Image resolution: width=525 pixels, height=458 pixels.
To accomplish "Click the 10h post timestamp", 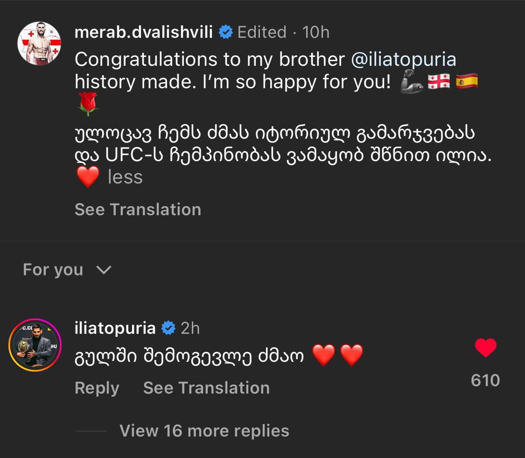I will click(x=316, y=32).
